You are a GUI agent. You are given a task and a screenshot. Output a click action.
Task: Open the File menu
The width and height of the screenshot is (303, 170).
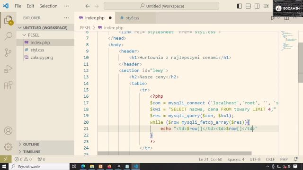(x=18, y=6)
